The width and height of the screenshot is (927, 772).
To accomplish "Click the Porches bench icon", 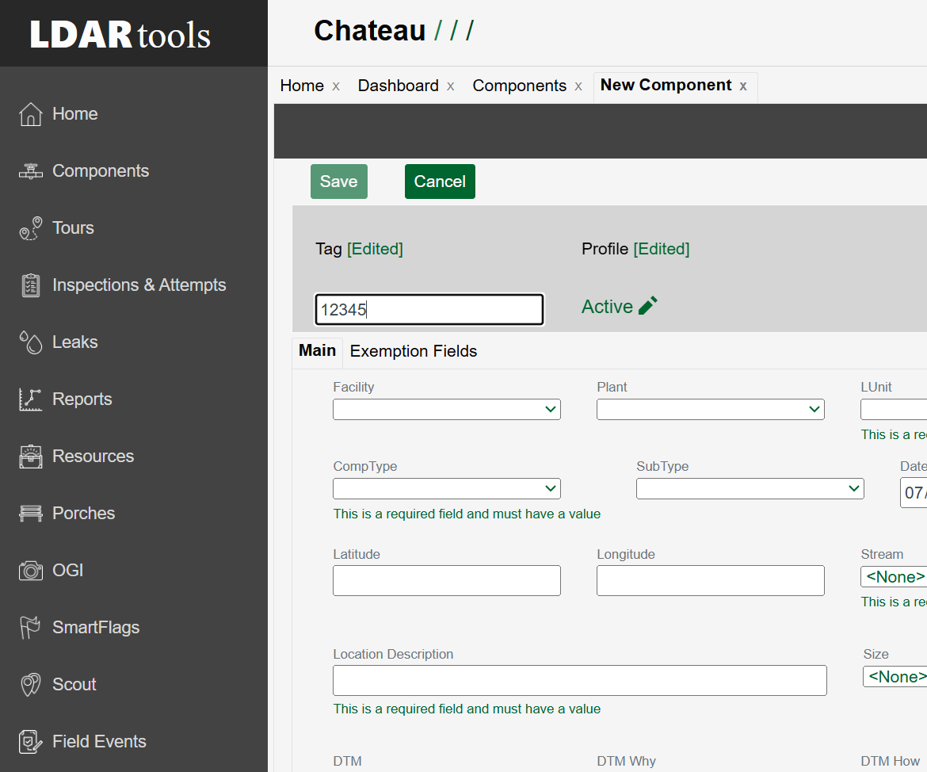I will tap(30, 514).
